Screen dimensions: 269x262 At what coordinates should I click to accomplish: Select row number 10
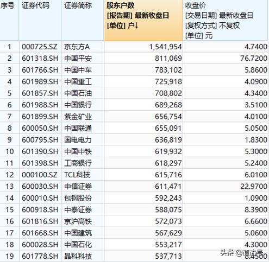pos(10,151)
